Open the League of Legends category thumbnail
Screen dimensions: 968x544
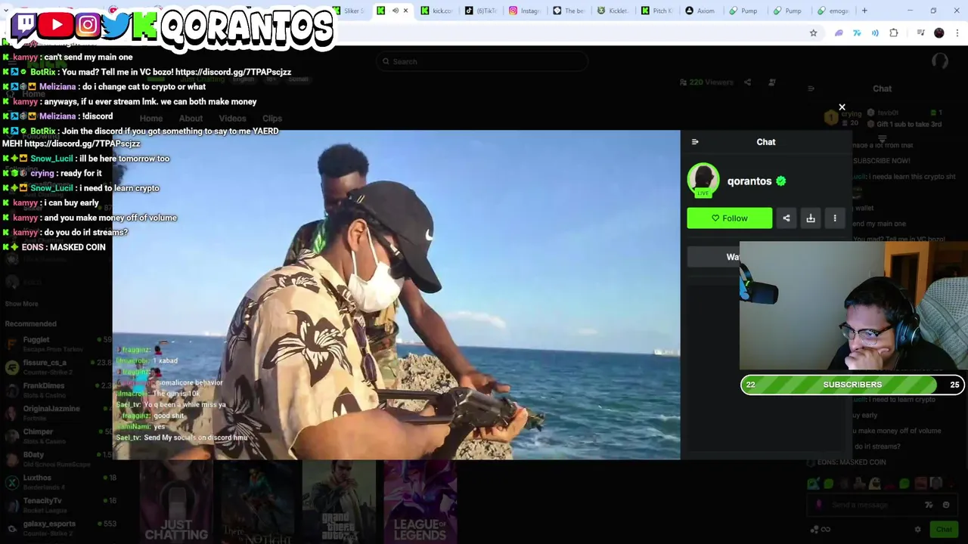[x=420, y=502]
